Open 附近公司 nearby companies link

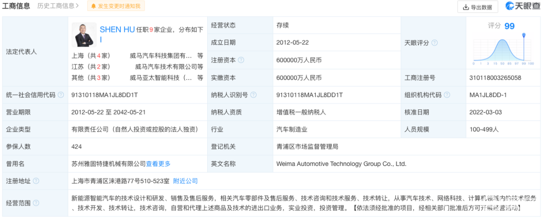[x=185, y=181]
